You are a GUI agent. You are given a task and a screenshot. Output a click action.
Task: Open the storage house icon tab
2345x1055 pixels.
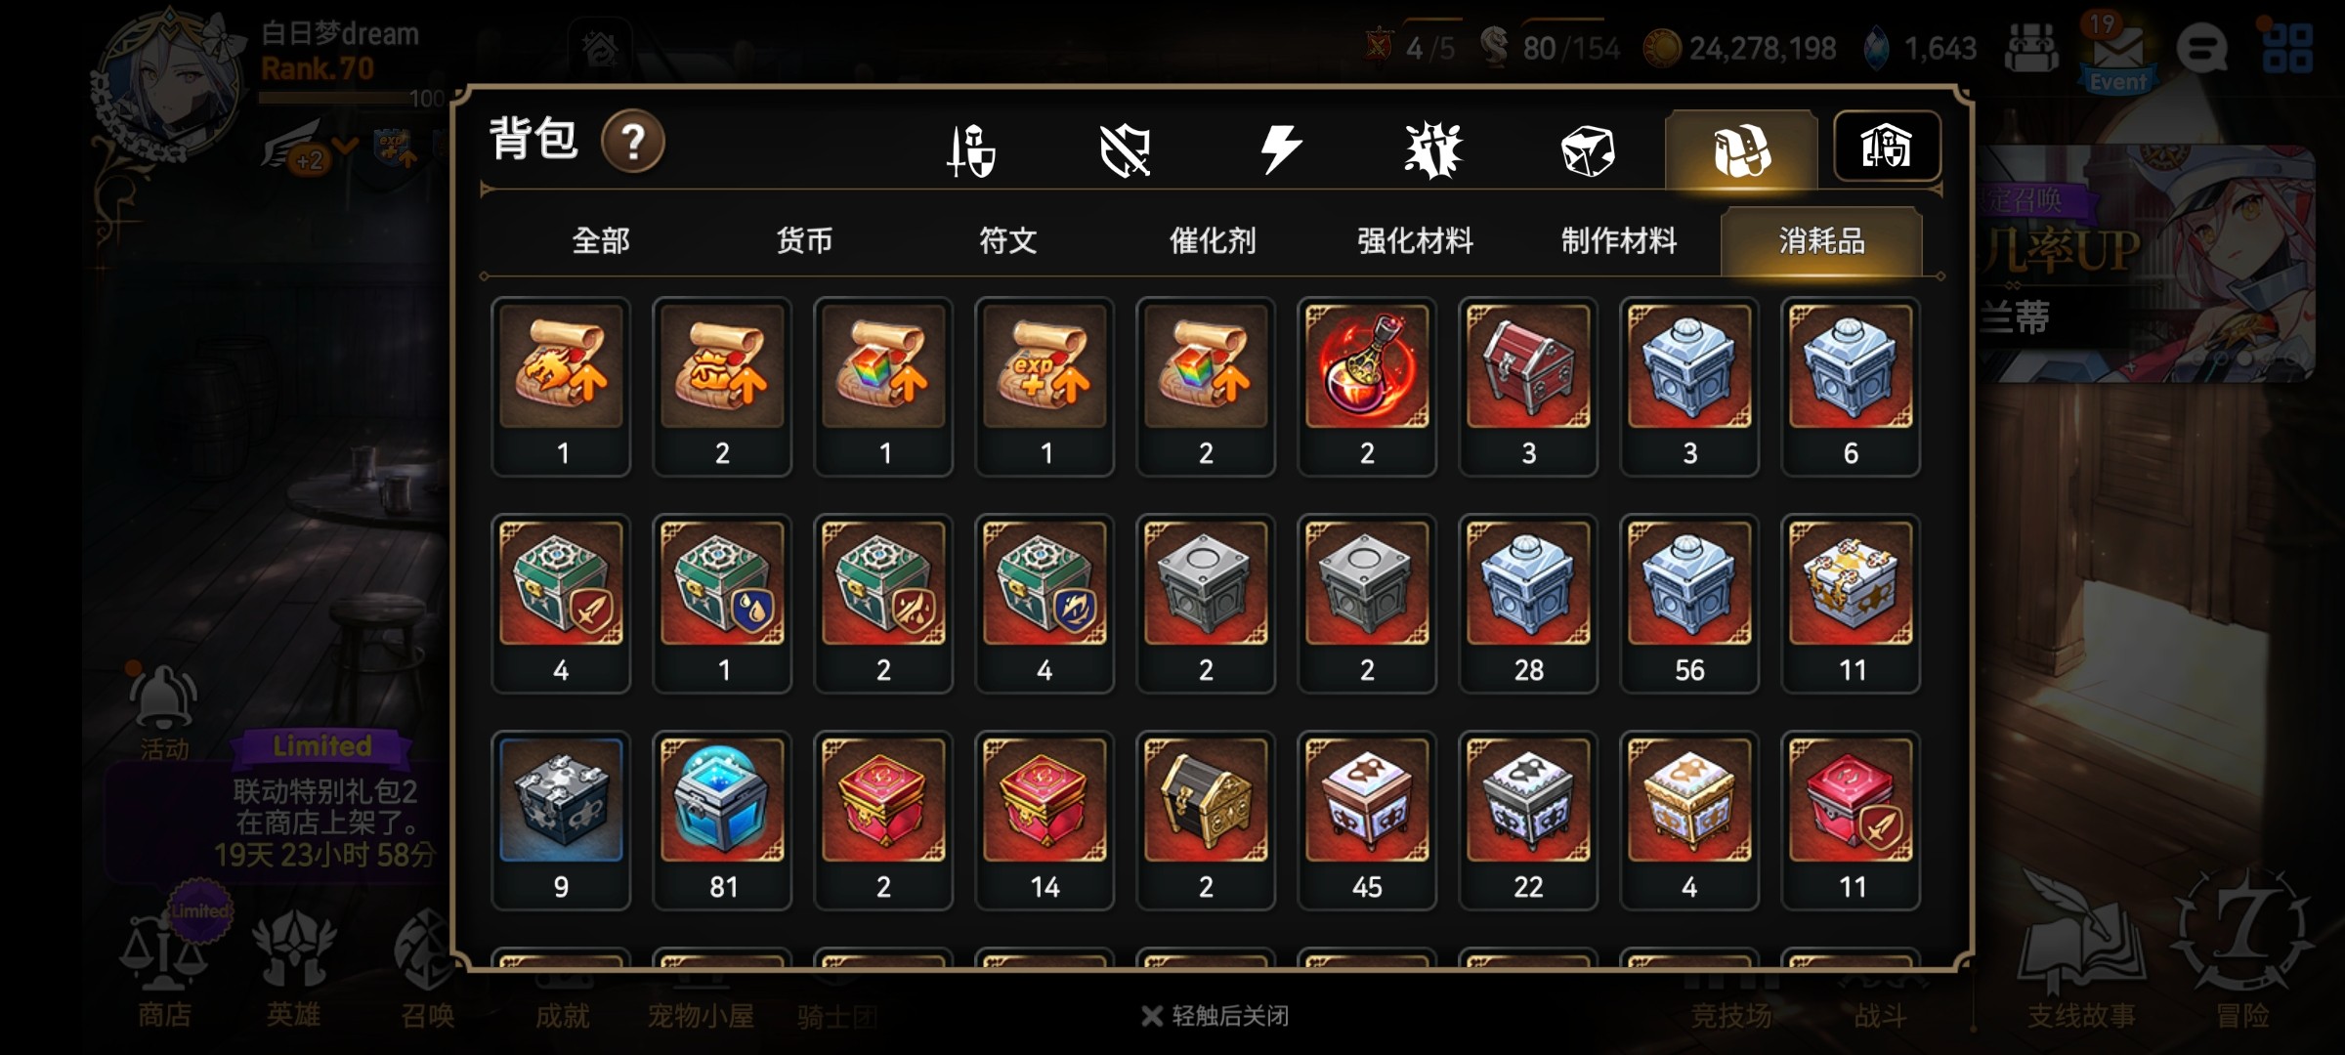pos(1887,147)
